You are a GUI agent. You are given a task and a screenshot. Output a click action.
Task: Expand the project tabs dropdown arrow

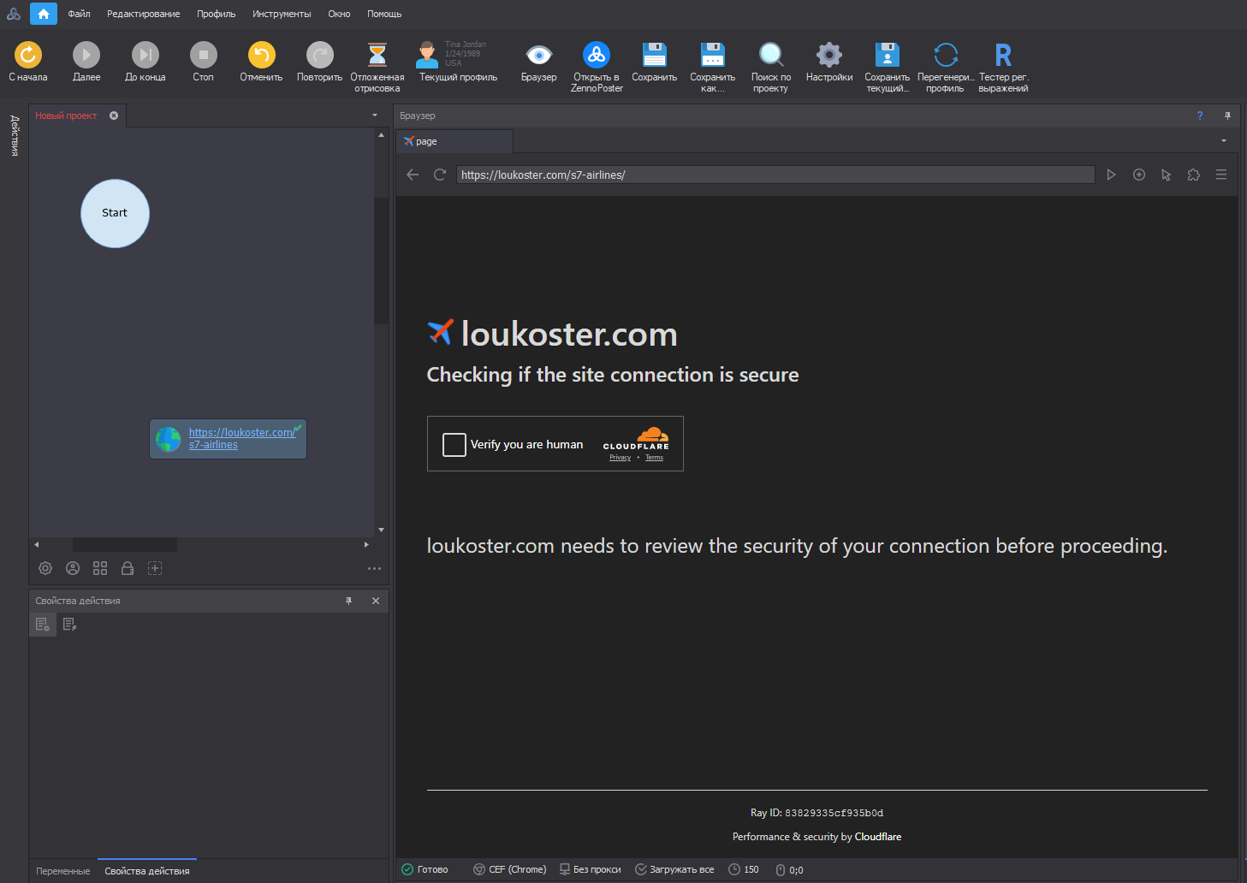[x=374, y=116]
